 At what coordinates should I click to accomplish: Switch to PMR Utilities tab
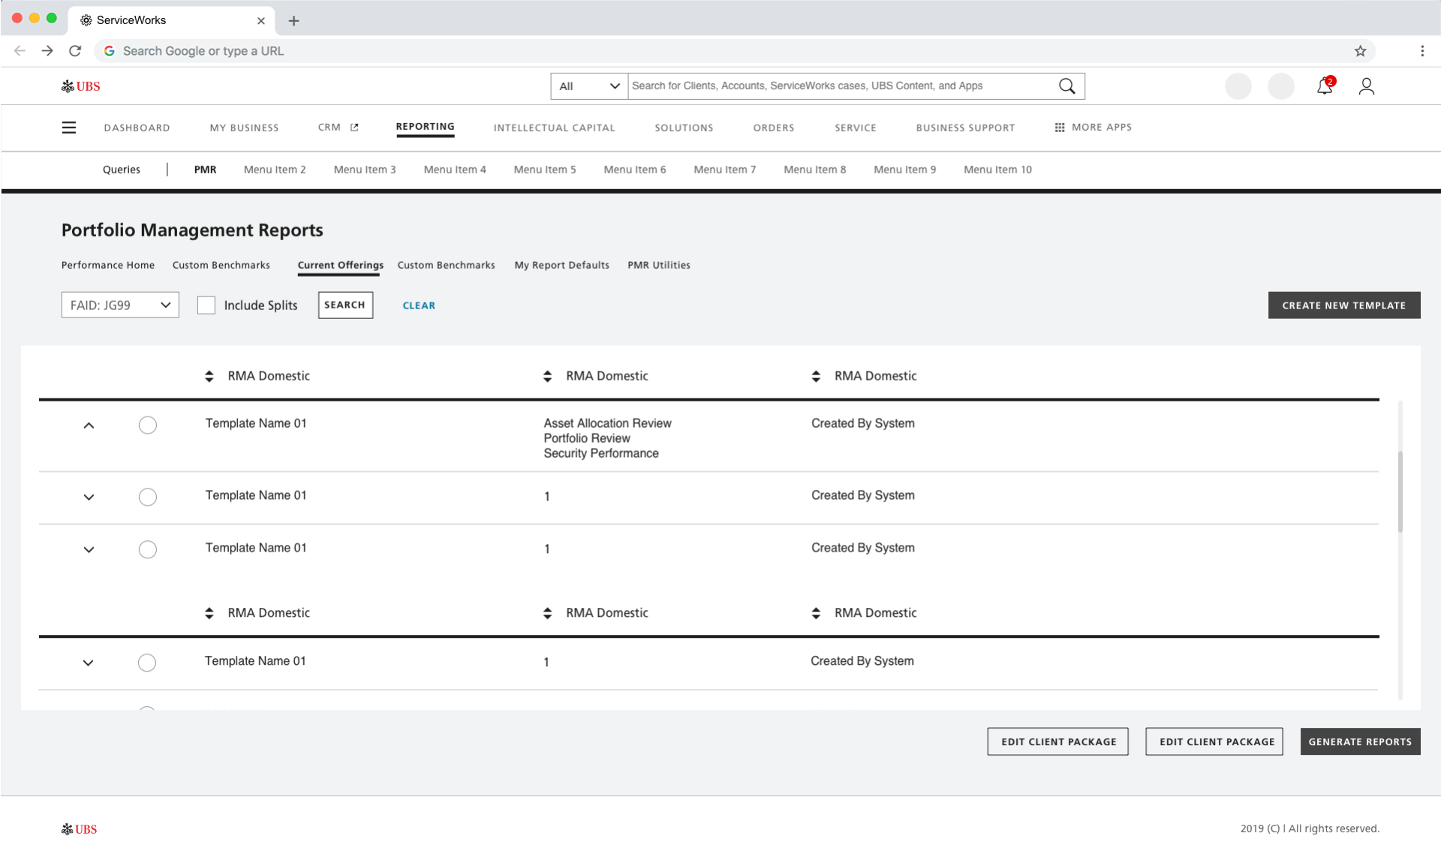pos(658,265)
